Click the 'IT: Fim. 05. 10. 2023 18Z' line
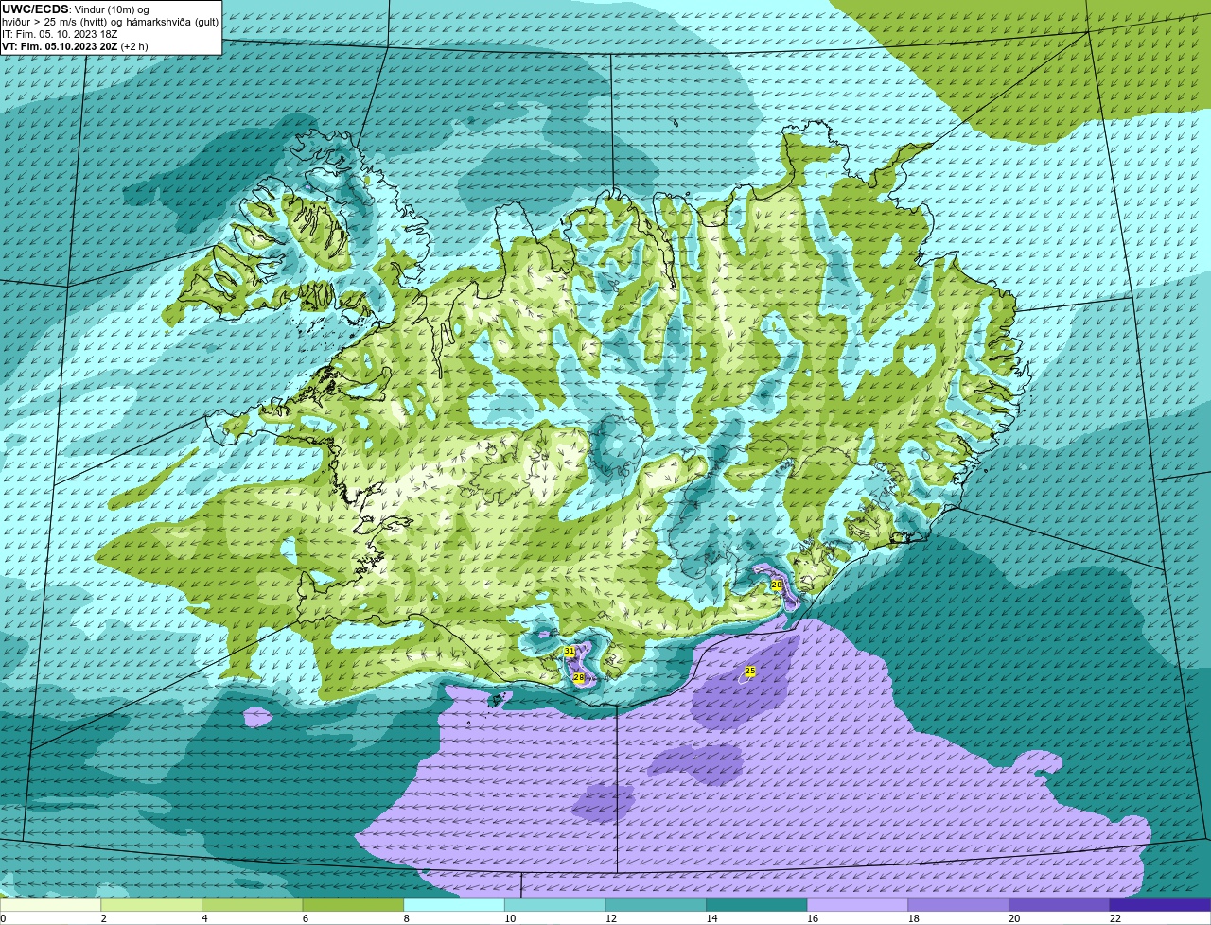Screen dimensions: 1211x925 click(60, 34)
